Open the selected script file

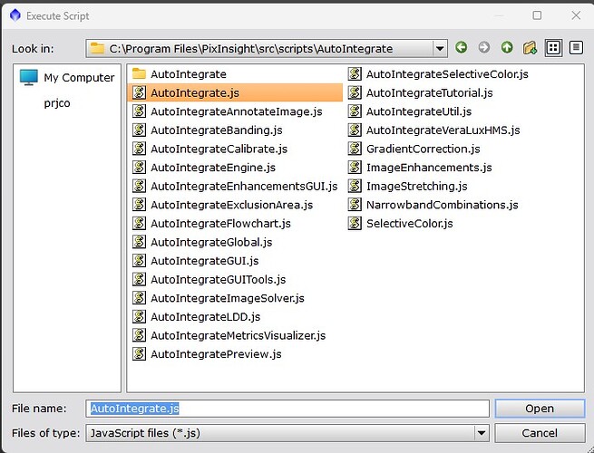click(540, 409)
